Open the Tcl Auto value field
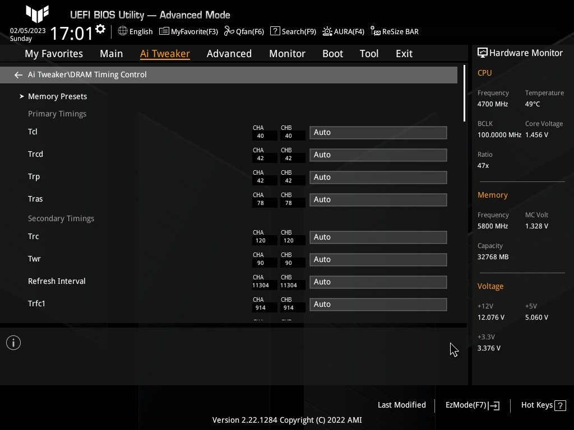 coord(378,133)
